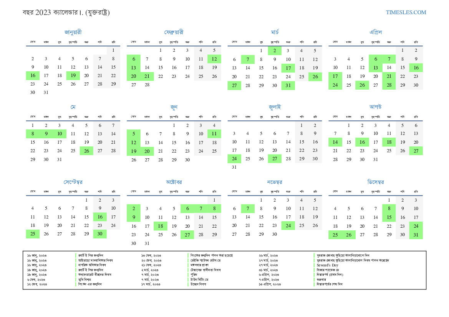Click green-highlighted 16 in January

[33, 76]
